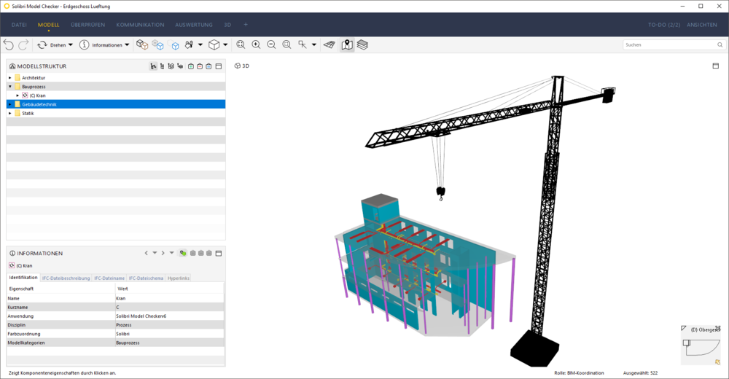Open the Drehen dropdown
The height and width of the screenshot is (379, 729).
[71, 45]
